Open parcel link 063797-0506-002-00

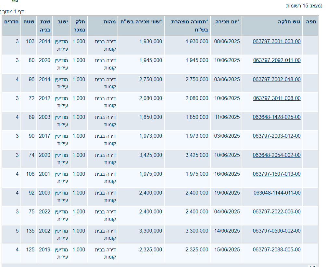point(277,231)
